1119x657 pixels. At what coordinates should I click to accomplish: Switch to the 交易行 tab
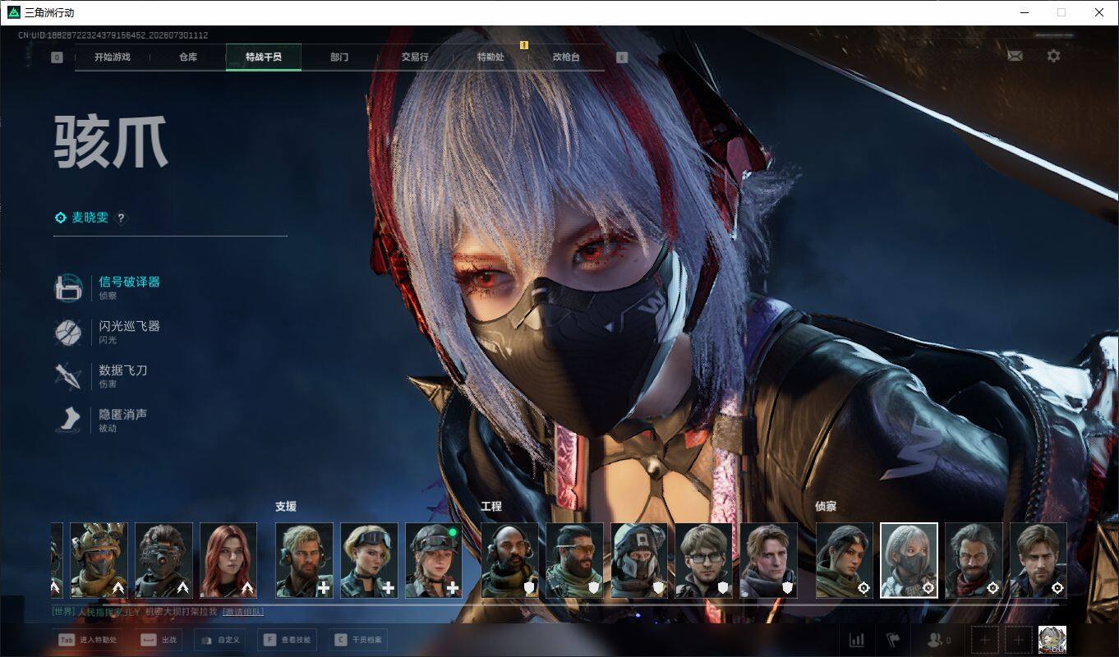(x=415, y=57)
